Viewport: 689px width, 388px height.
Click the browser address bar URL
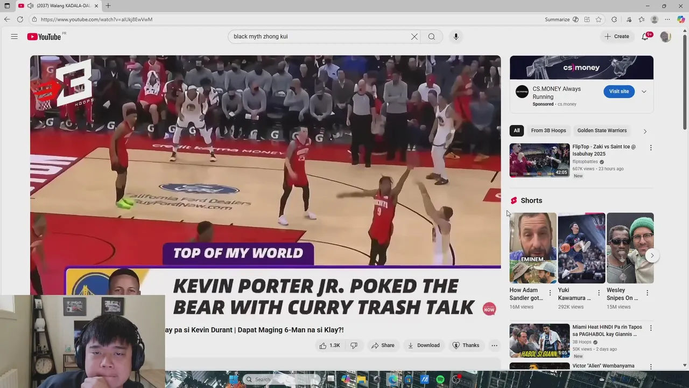pyautogui.click(x=96, y=19)
